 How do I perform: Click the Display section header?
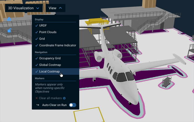click(x=39, y=19)
